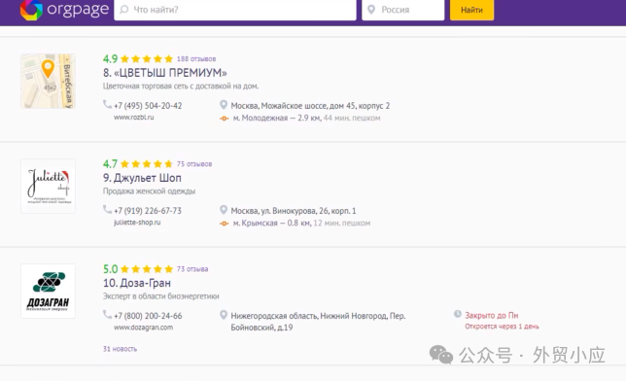Click the map pin icon beside the Можайское шоссе address
Viewport: 626px width, 381px height.
tap(224, 105)
